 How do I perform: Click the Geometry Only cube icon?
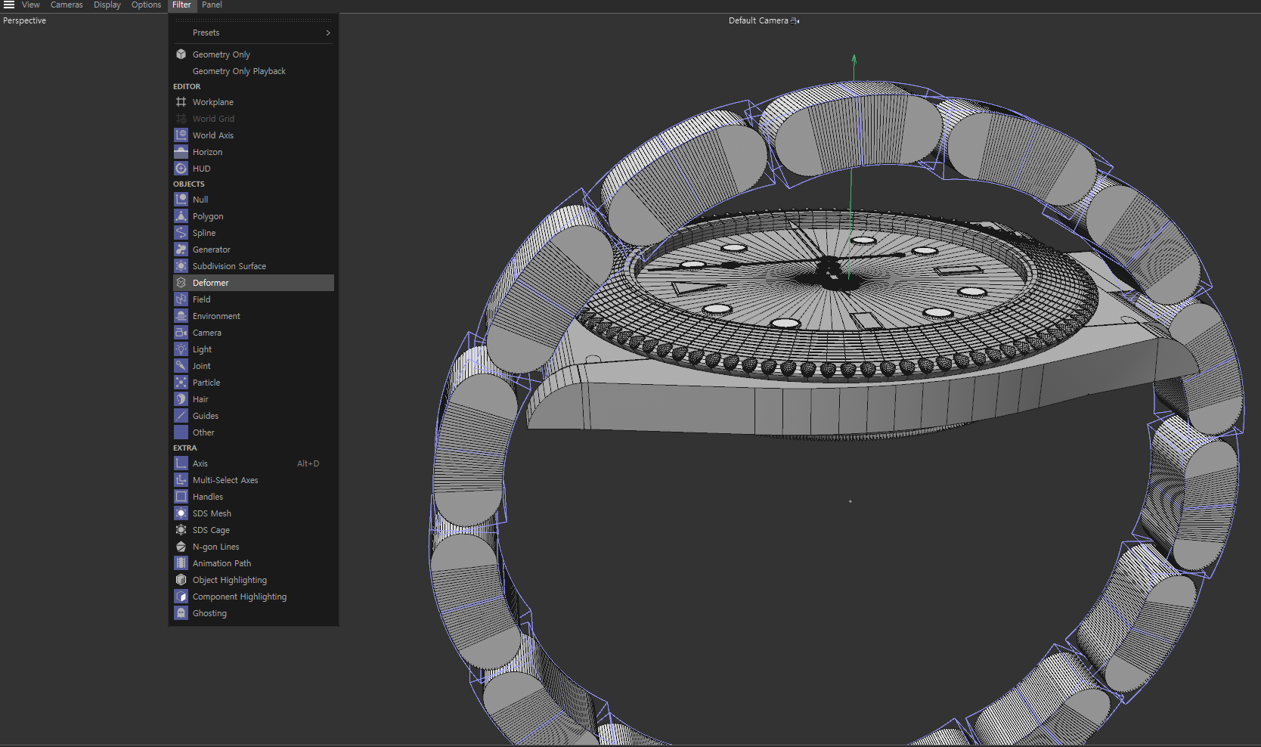[181, 54]
